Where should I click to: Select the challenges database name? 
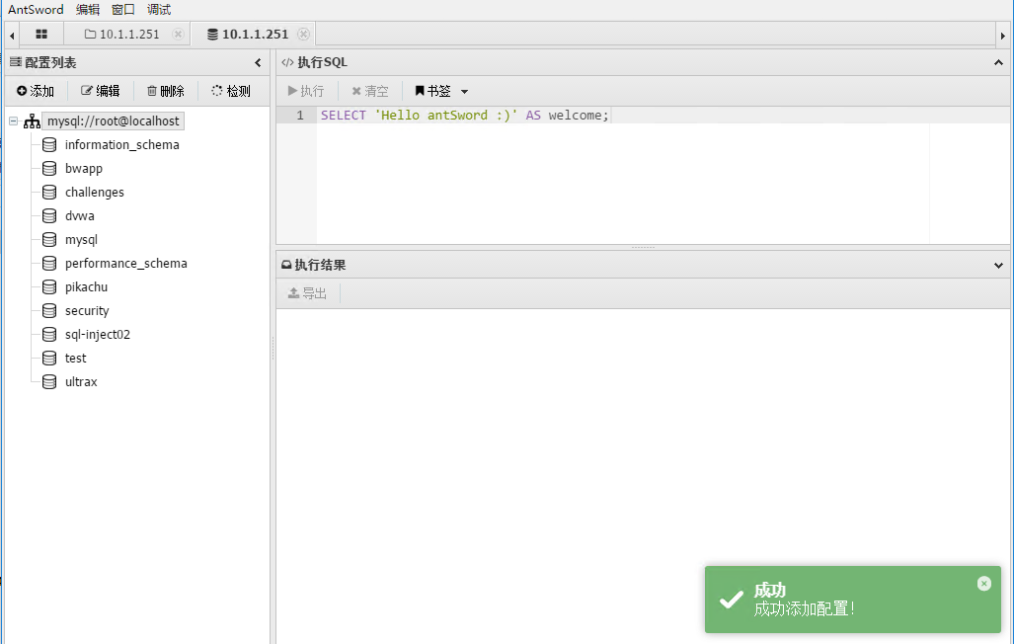click(x=95, y=193)
